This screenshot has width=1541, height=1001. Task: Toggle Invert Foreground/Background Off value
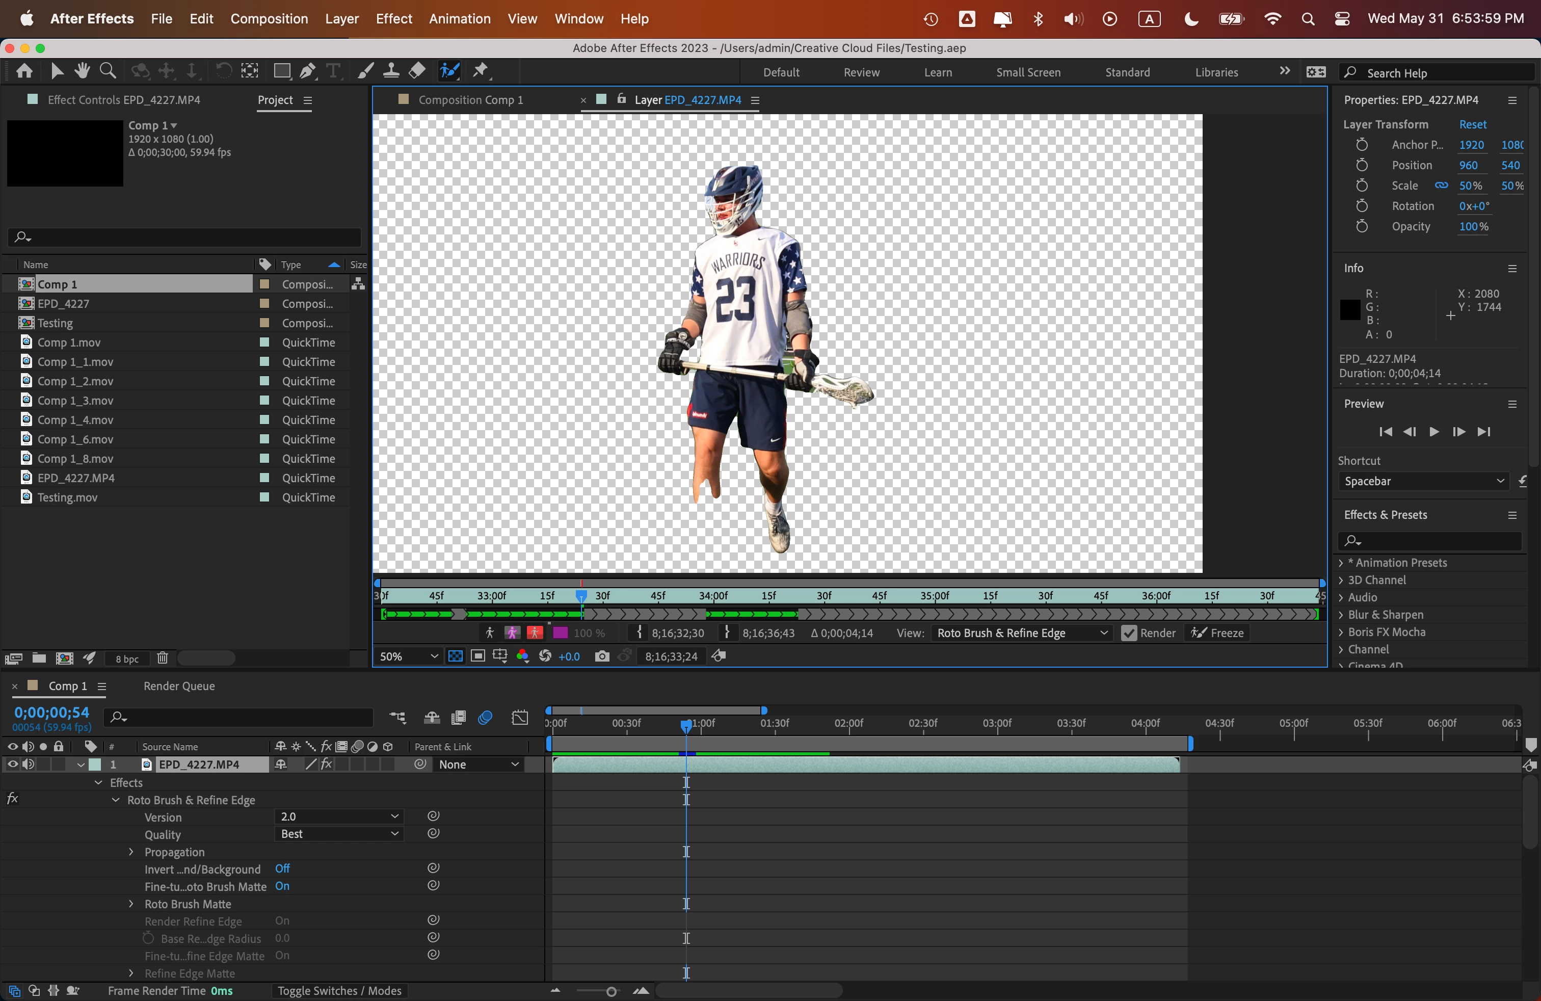(x=282, y=868)
